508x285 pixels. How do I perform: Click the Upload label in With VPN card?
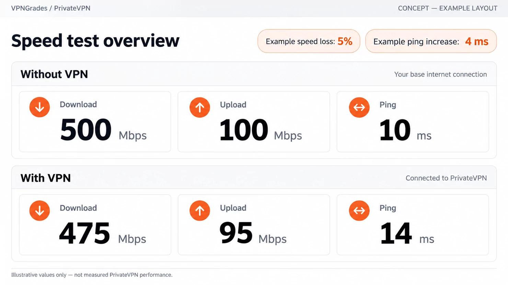pos(233,208)
